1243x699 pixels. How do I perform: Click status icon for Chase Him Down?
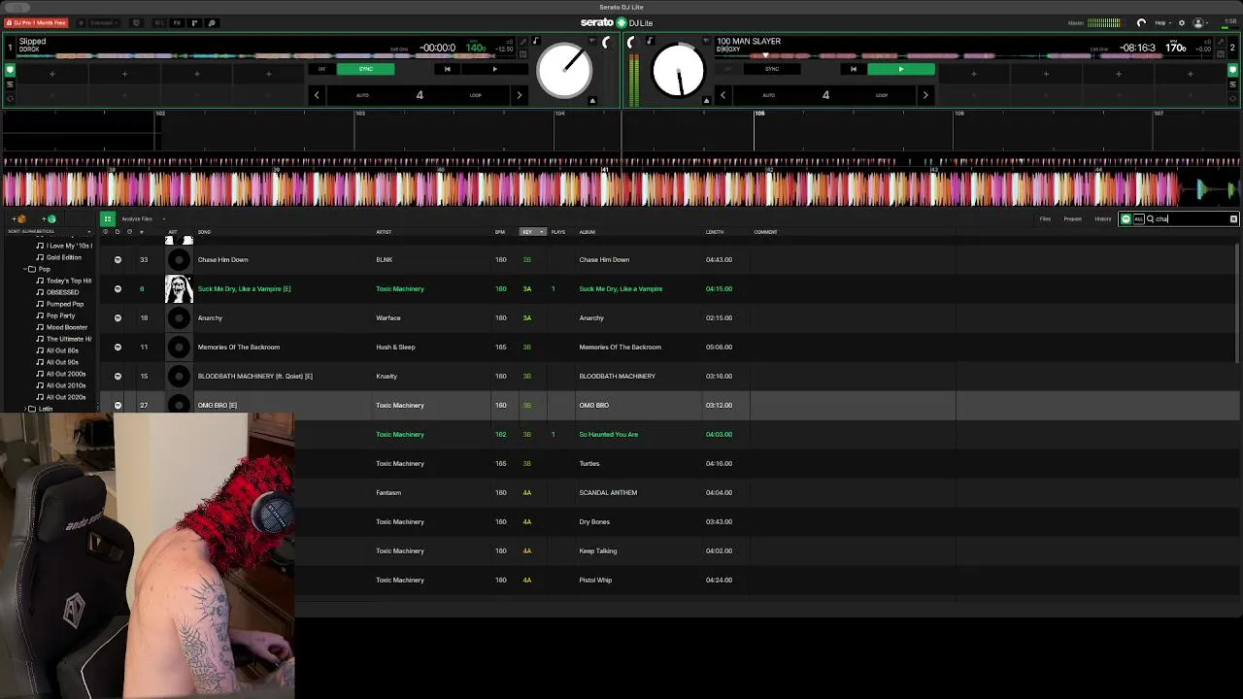(x=118, y=259)
